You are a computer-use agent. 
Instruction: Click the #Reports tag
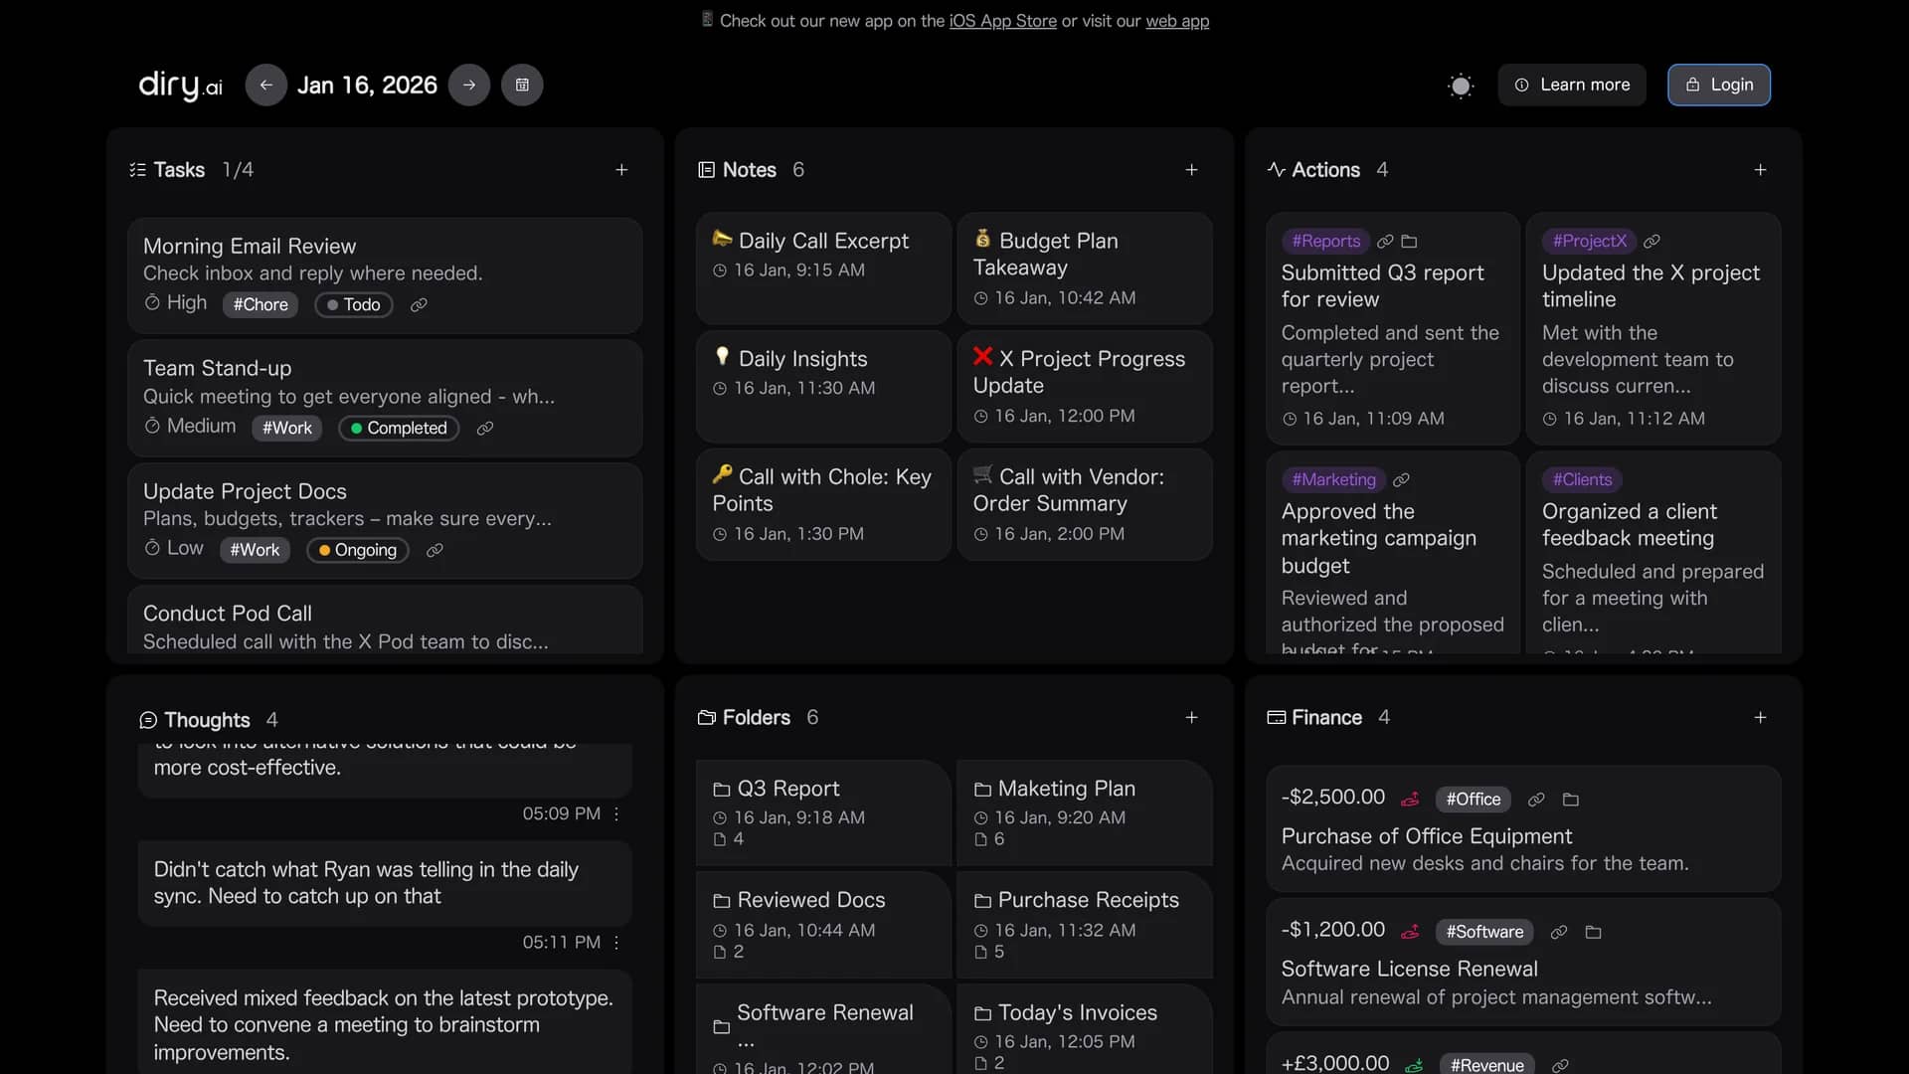point(1325,242)
